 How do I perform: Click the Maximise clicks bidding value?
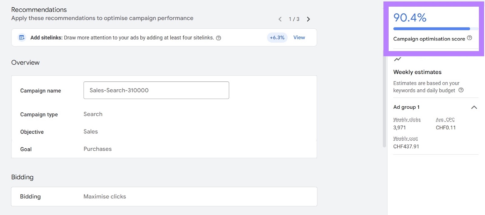pyautogui.click(x=104, y=196)
